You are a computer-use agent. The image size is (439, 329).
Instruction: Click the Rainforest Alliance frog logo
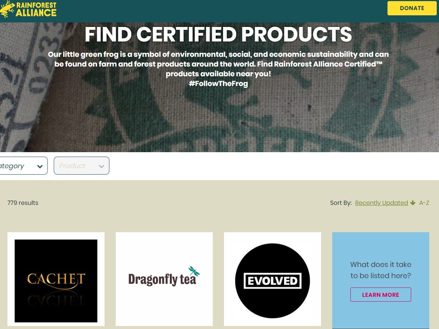[28, 9]
